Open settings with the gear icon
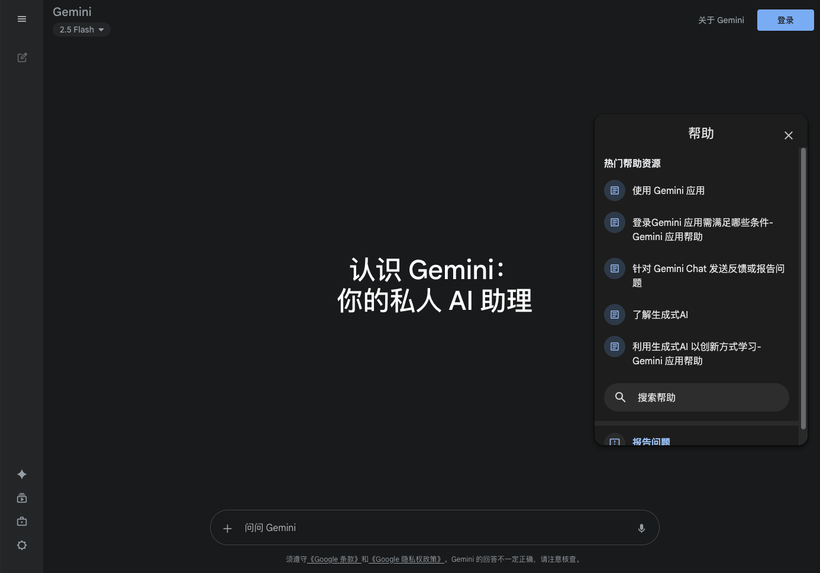 (x=22, y=545)
